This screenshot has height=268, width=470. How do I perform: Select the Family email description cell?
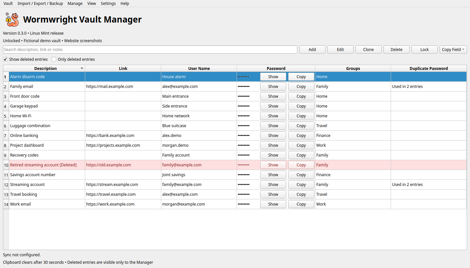pos(47,87)
